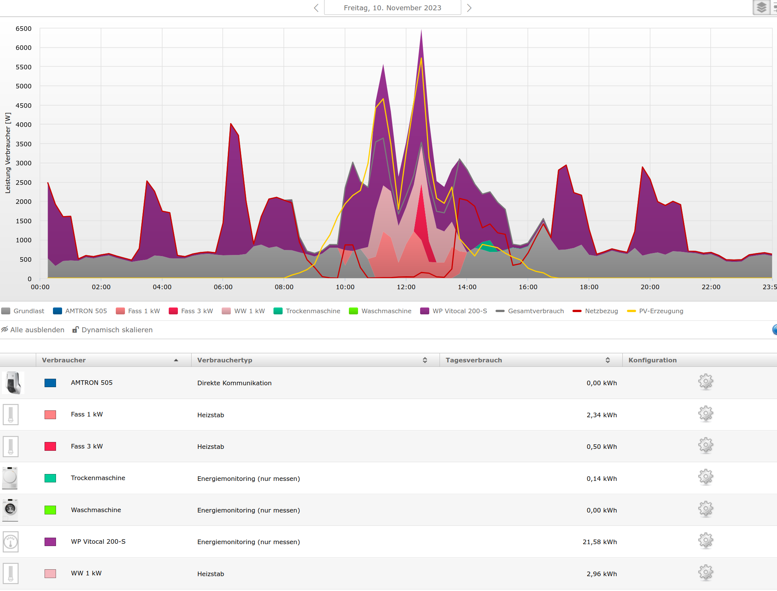Toggle the WW 1 kW series in the legend
777x591 pixels.
[243, 311]
